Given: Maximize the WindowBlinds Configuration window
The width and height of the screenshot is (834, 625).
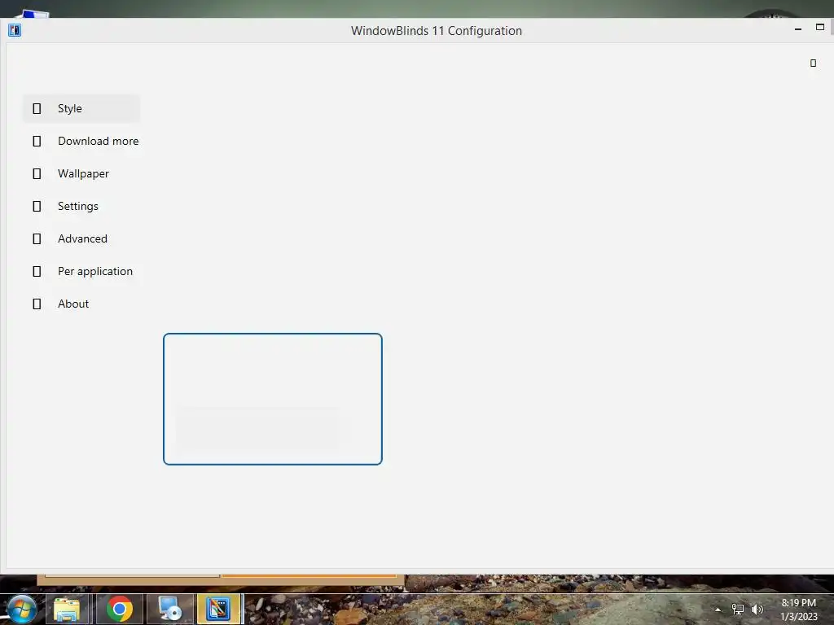Looking at the screenshot, I should 819,27.
